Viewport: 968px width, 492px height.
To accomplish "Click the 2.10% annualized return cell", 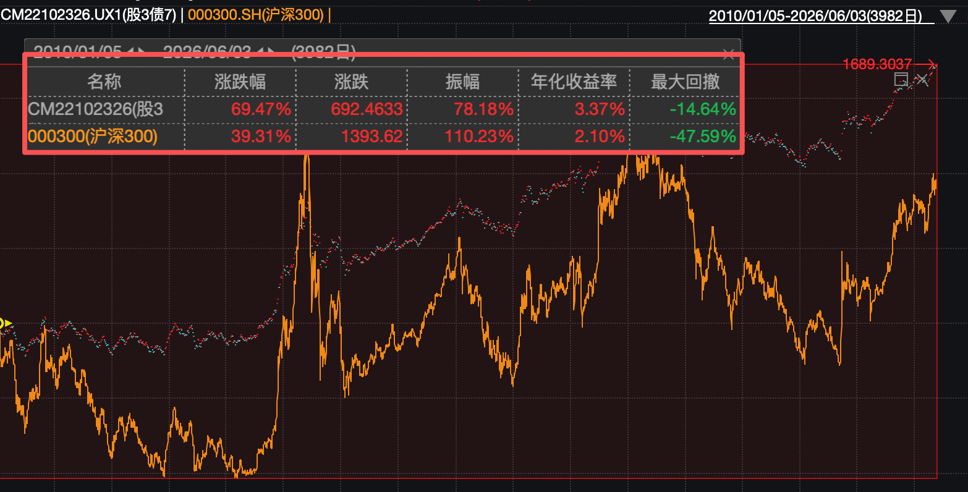I will pyautogui.click(x=600, y=136).
